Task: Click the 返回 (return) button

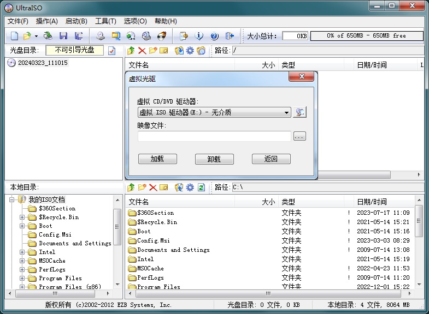Action: (x=271, y=159)
